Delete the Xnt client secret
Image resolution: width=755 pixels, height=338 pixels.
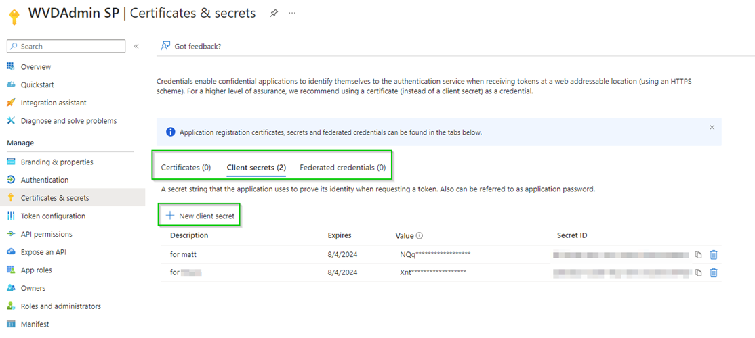click(714, 272)
